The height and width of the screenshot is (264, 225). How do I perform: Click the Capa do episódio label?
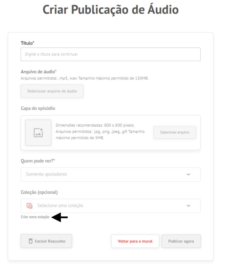tap(38, 108)
